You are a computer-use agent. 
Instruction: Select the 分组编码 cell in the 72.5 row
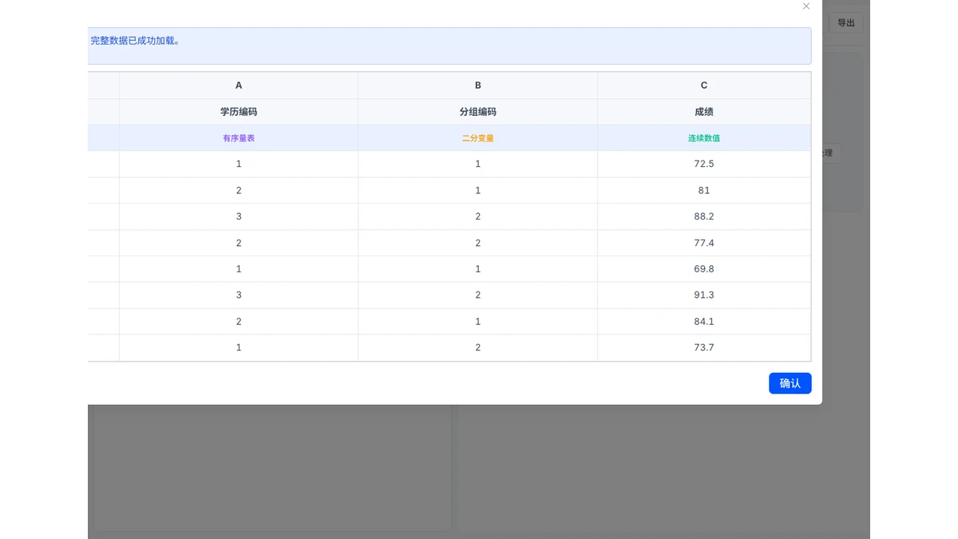pos(478,164)
